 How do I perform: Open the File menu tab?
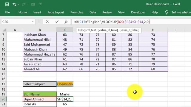coord(7,12)
